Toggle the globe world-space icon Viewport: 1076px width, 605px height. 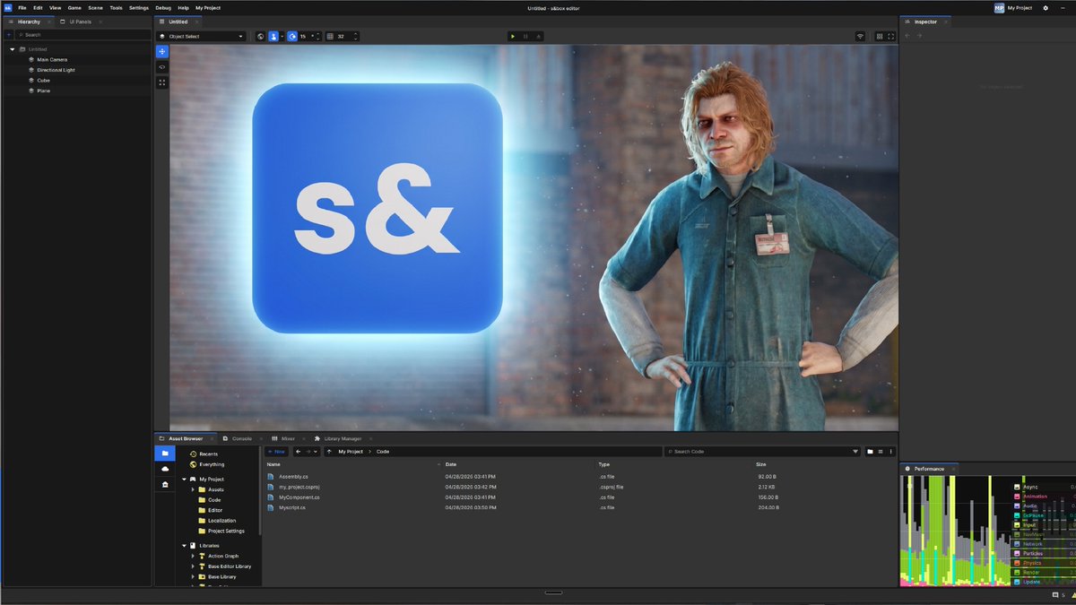tap(260, 36)
